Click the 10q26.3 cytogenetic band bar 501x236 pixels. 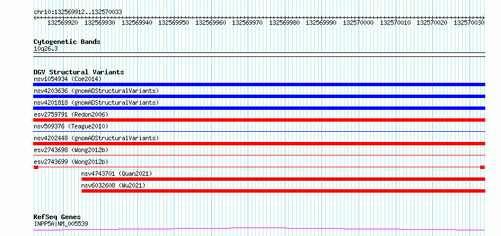(259, 55)
